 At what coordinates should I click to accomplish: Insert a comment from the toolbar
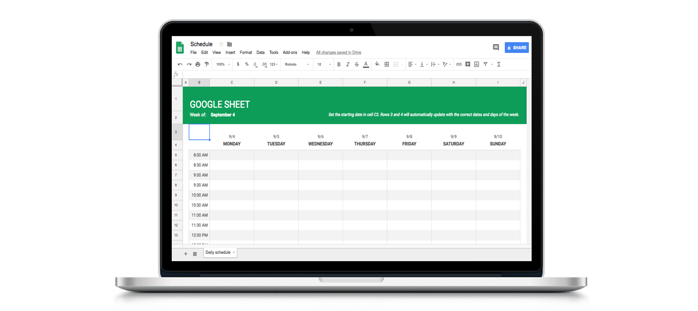click(x=468, y=64)
